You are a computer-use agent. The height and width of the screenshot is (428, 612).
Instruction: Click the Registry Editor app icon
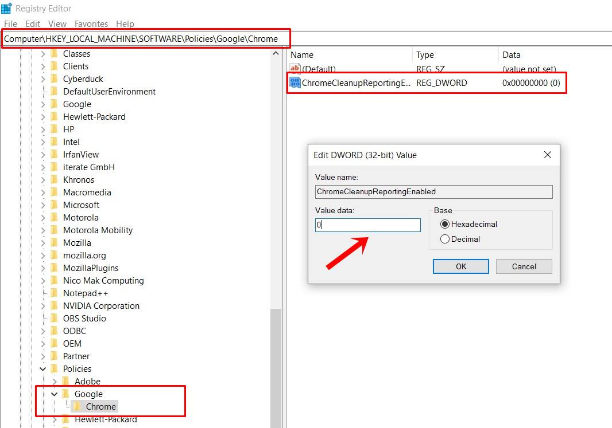(7, 8)
